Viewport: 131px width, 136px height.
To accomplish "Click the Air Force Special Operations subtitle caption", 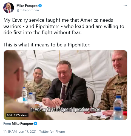I will click(65, 109).
